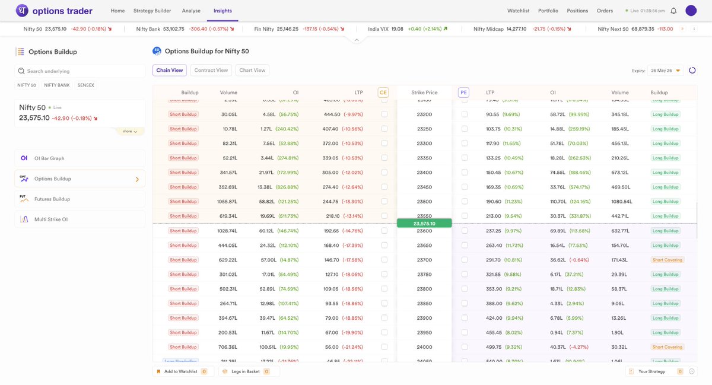Tick the CE checkbox for strike 23200
This screenshot has height=385, width=712.
point(384,114)
